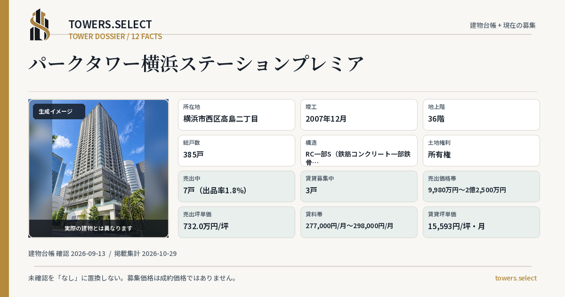565x297 pixels.
Task: Open the towers.select footer link
Action: 516,278
